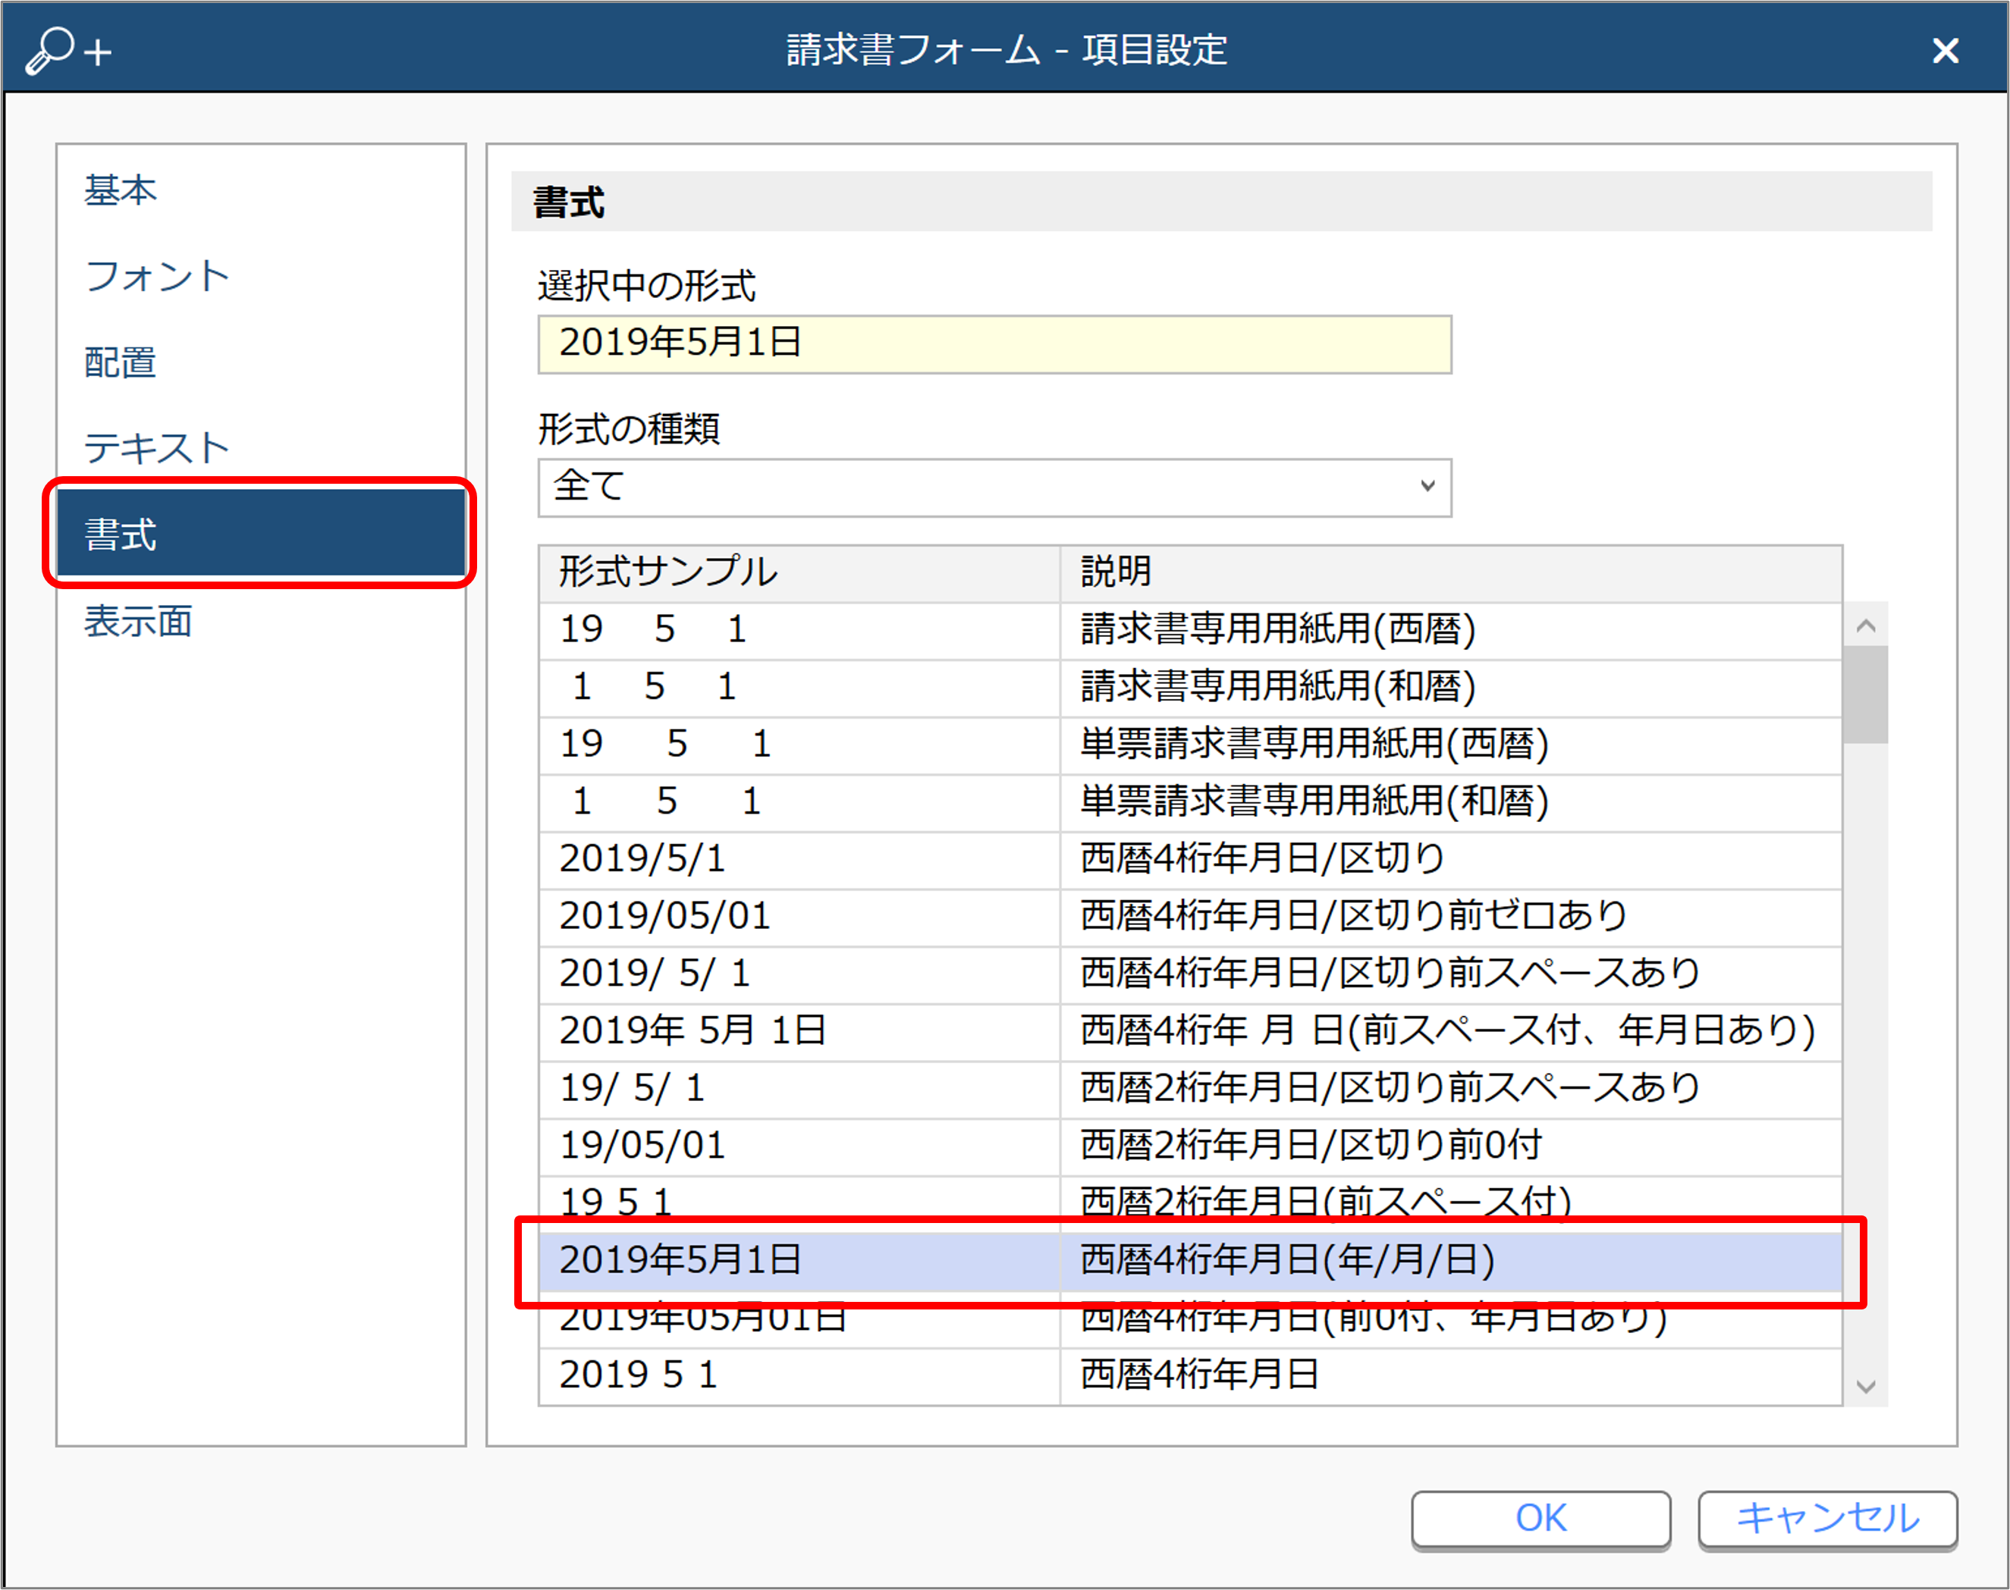This screenshot has height=1590, width=2010.
Task: Click the format list scrollbar thumb
Action: (1865, 695)
